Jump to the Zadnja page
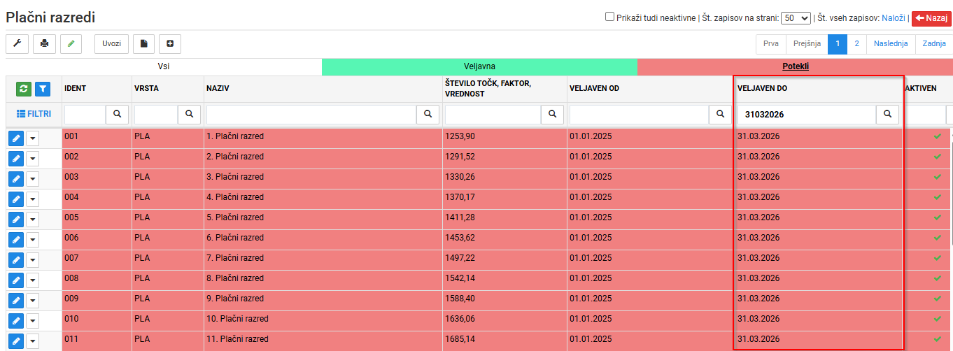 pyautogui.click(x=934, y=43)
